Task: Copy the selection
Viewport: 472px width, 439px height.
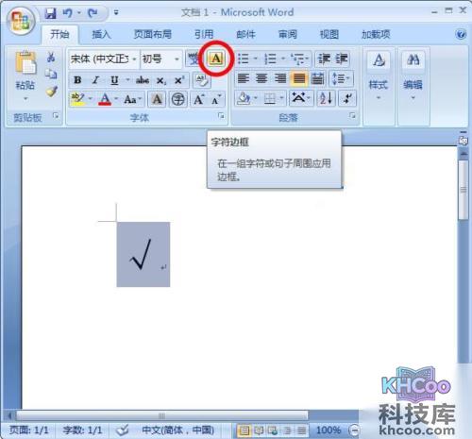Action: tap(51, 75)
